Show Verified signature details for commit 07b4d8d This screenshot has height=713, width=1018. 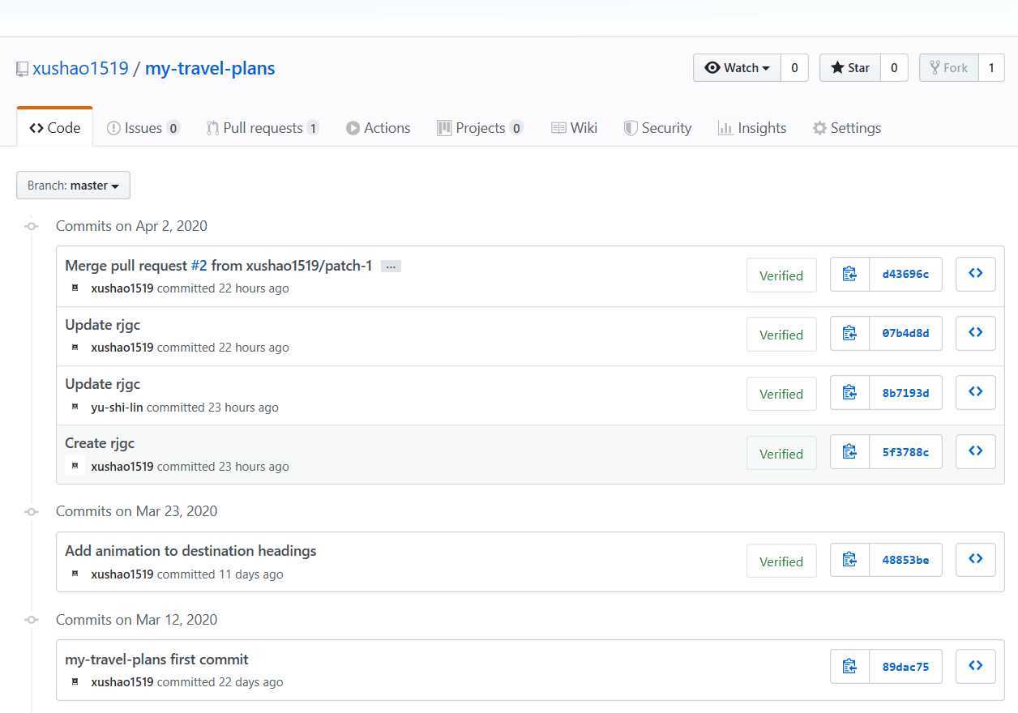coord(781,335)
